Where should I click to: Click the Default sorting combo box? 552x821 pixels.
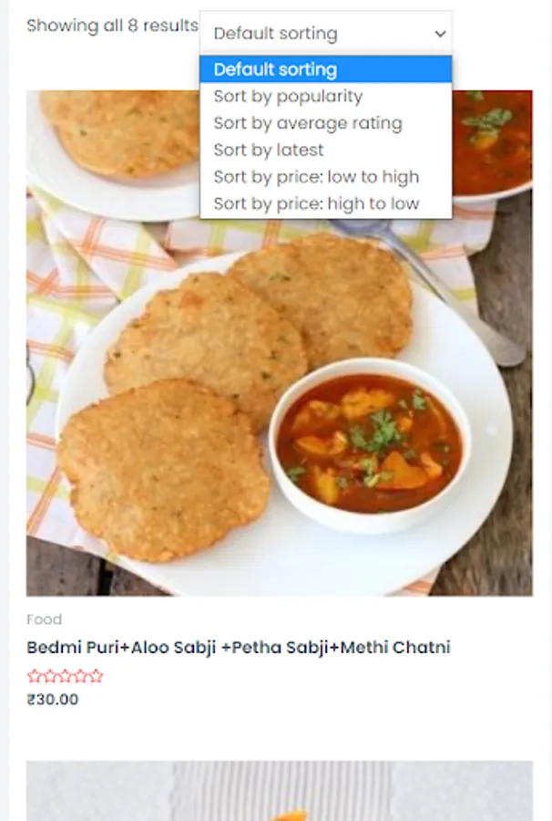(325, 34)
